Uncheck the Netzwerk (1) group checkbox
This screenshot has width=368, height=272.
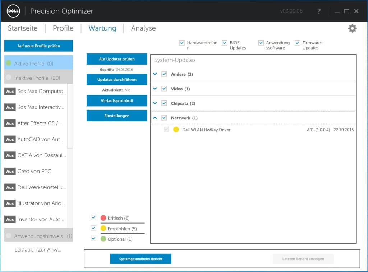tap(164, 118)
